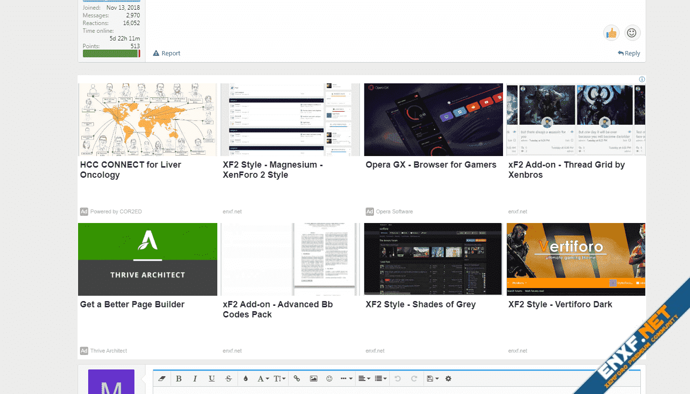Click the editor settings gear icon

tap(448, 379)
